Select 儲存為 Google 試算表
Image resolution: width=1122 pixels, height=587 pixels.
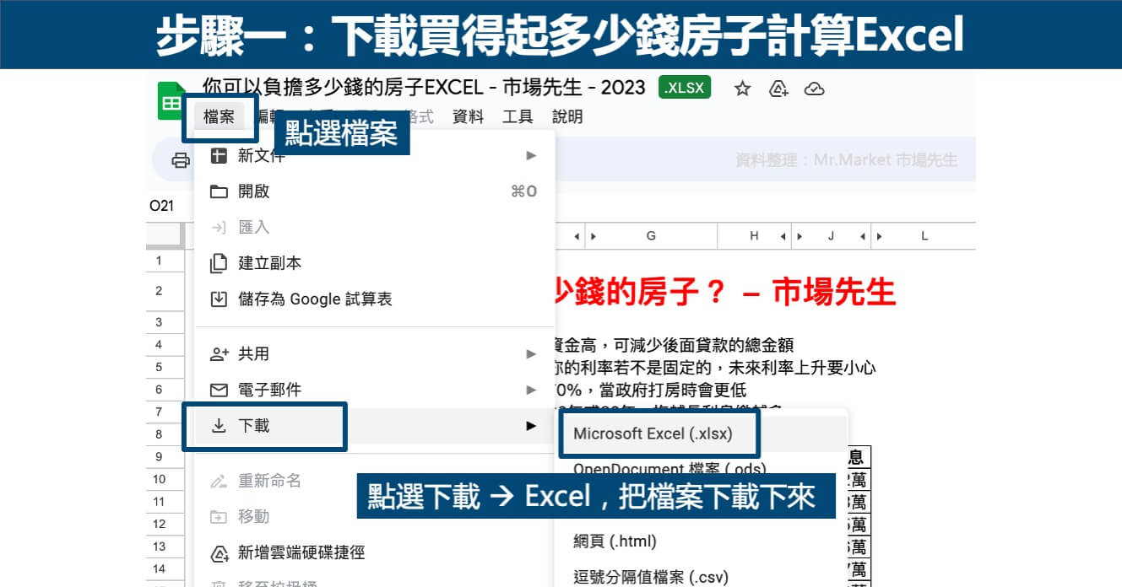[375, 299]
